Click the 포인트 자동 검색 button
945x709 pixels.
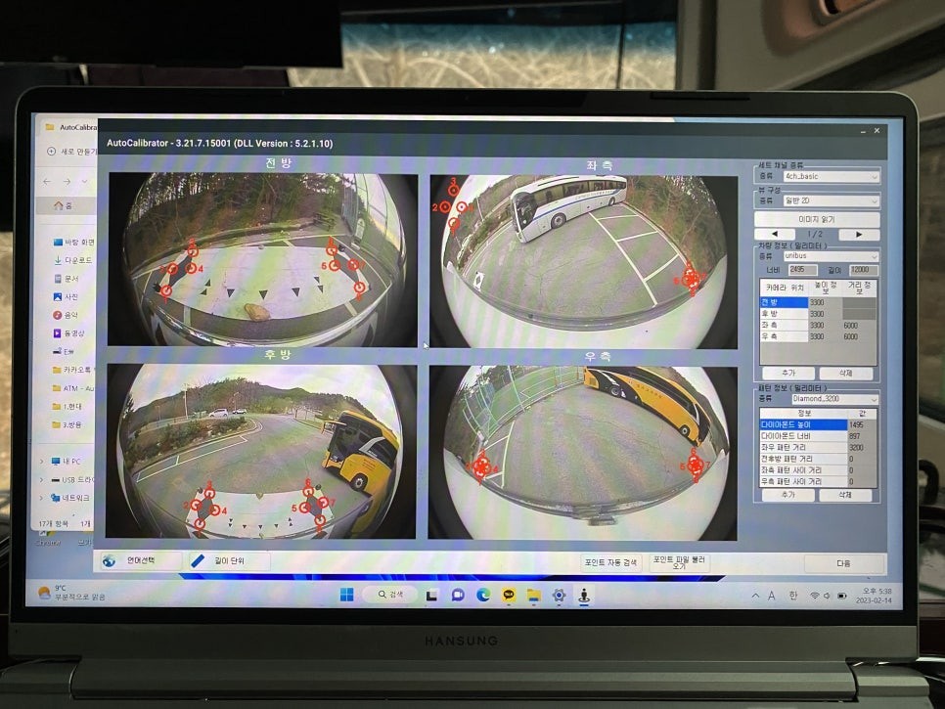610,562
